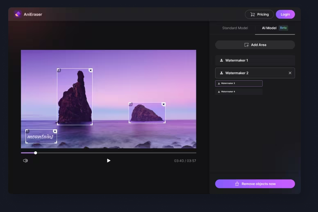Click the video progress slider handle
The image size is (318, 212).
pyautogui.click(x=36, y=153)
